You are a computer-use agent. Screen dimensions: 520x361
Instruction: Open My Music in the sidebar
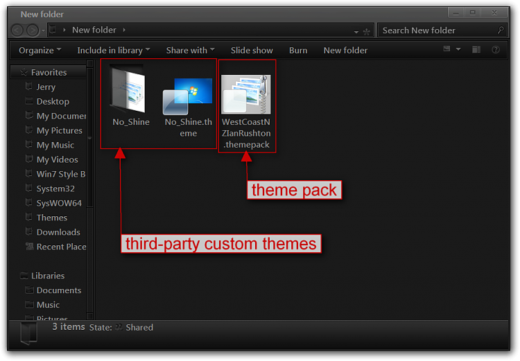tap(55, 146)
